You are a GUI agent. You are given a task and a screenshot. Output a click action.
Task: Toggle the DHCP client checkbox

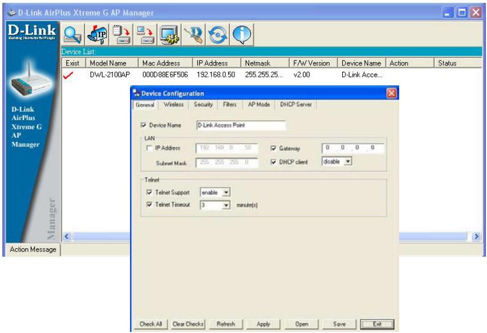click(273, 162)
